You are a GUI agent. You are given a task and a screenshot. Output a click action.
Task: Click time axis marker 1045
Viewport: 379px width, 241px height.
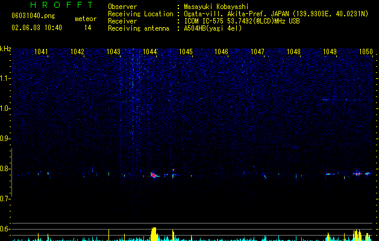coord(186,51)
